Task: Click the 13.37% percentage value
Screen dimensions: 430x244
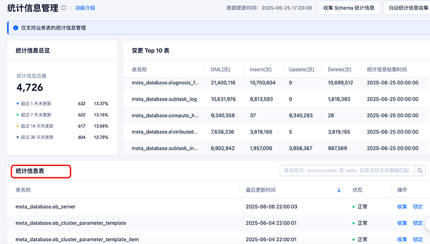Action: tap(101, 104)
